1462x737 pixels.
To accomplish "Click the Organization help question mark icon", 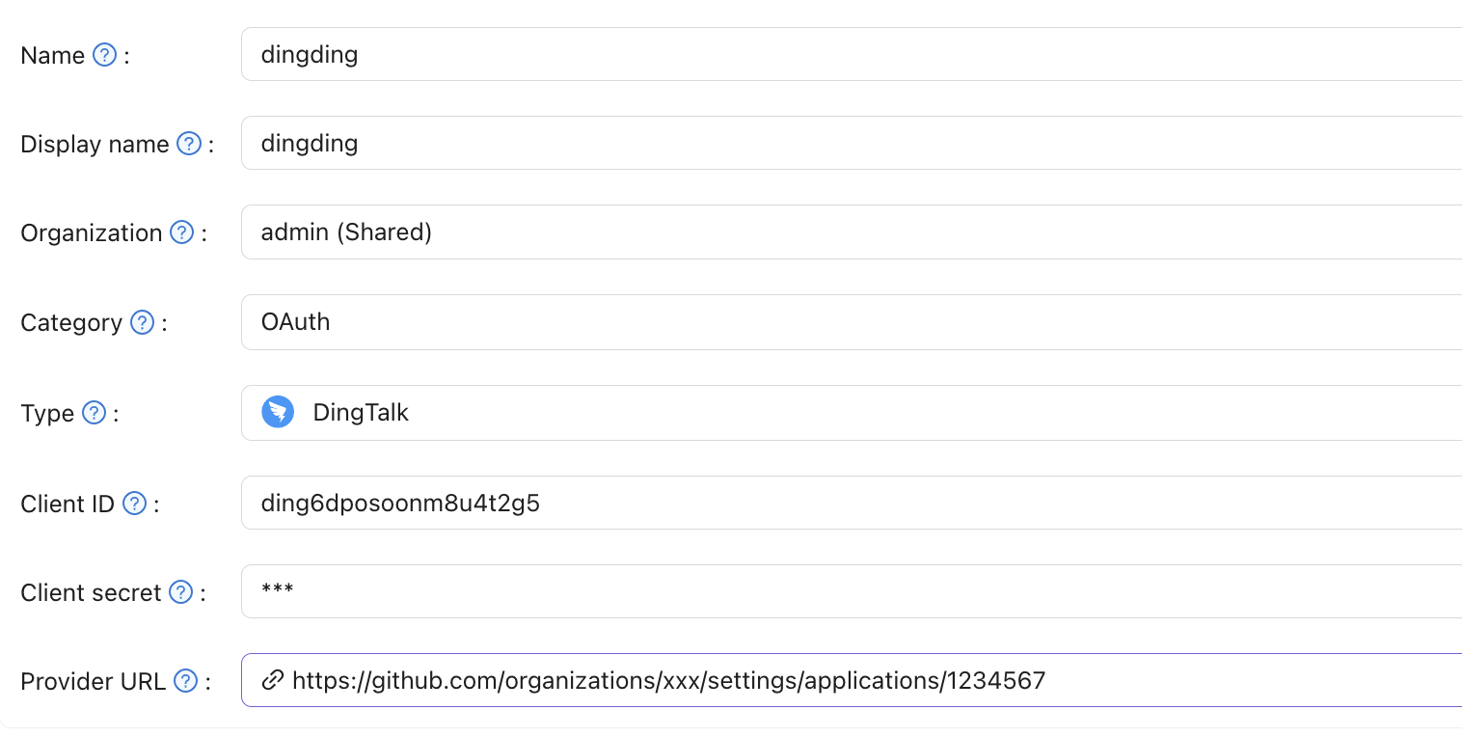I will click(x=182, y=232).
